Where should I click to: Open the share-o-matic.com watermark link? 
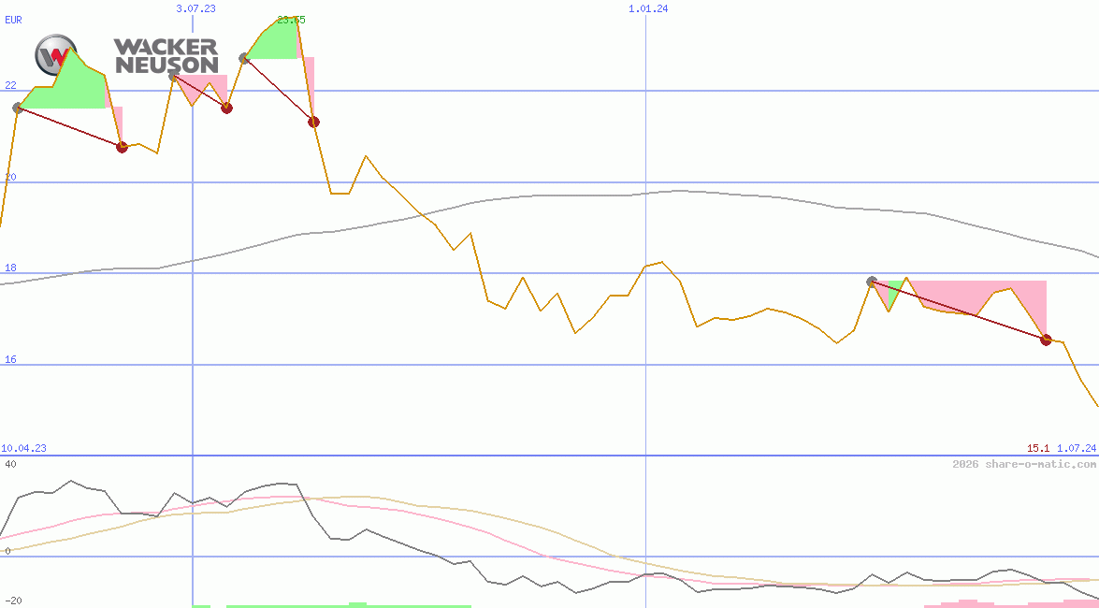click(1023, 464)
